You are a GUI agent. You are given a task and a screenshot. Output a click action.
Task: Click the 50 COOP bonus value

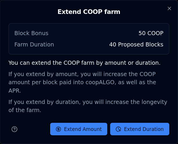point(151,33)
